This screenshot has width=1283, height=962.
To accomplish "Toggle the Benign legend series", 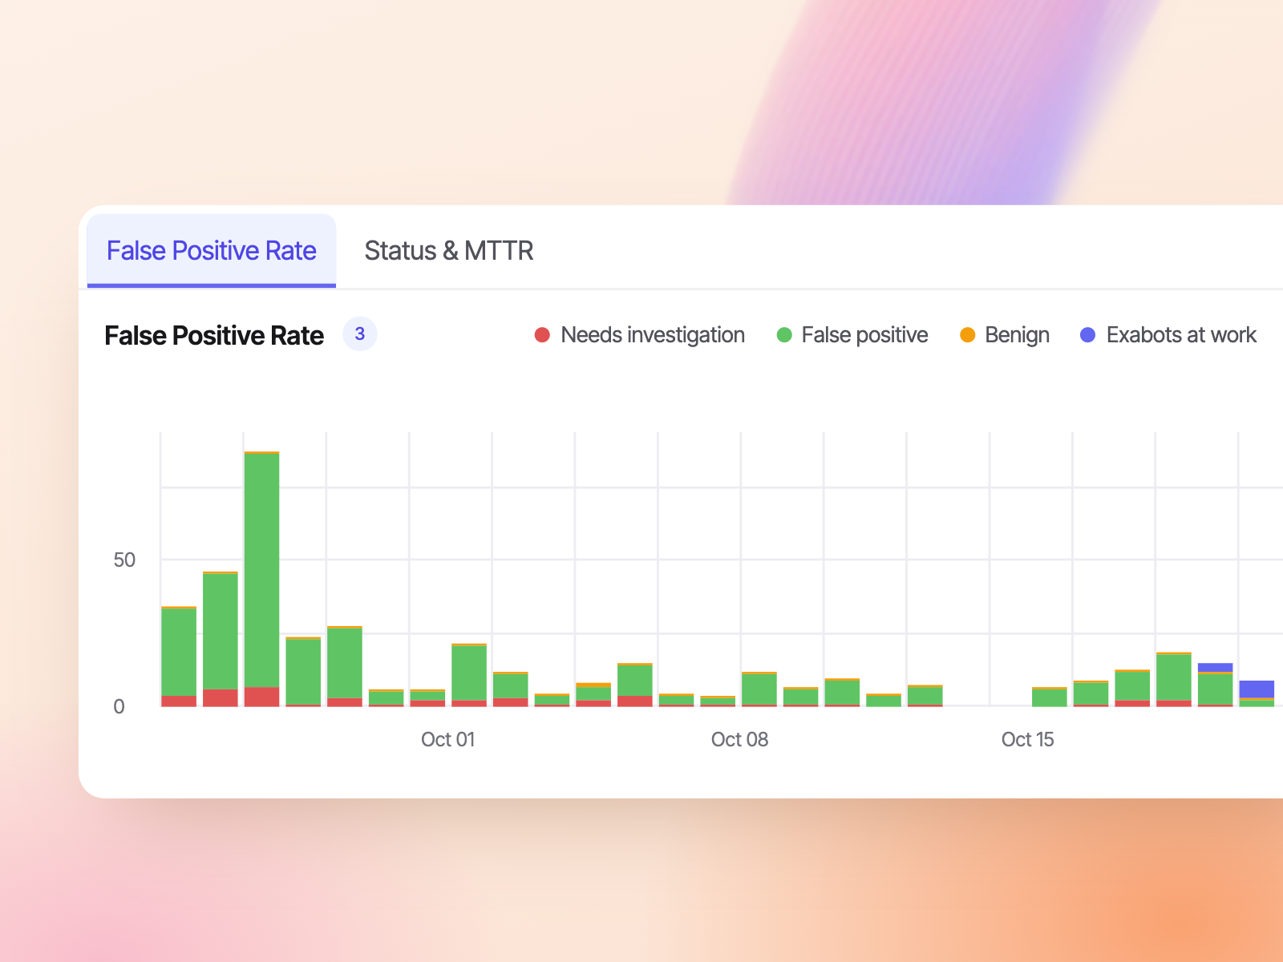I will click(x=1005, y=335).
